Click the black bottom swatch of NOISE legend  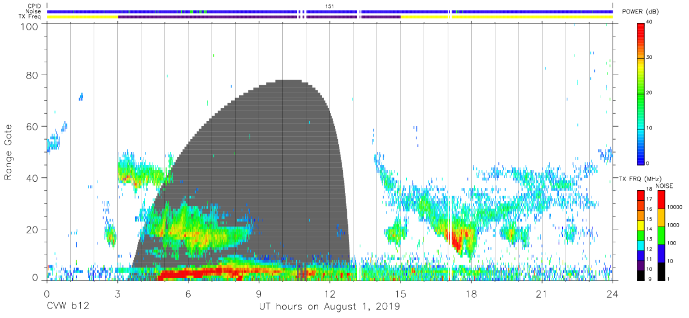coord(661,271)
